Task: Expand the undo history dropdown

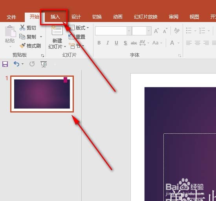Action: coord(23,64)
